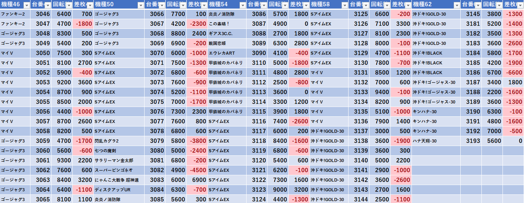The width and height of the screenshot is (524, 203).
Task: Select machine number cell 3133
Action: (359, 92)
